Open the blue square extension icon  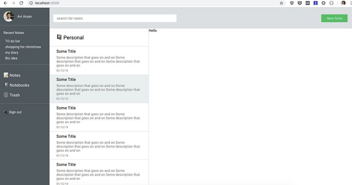coord(316,3)
